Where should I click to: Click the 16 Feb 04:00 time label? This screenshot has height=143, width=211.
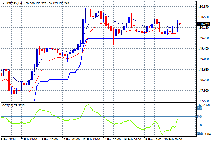[132, 139]
